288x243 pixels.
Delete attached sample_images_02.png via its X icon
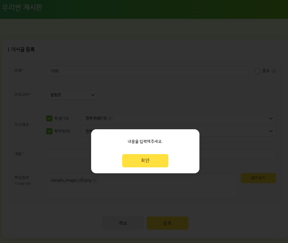94,180
